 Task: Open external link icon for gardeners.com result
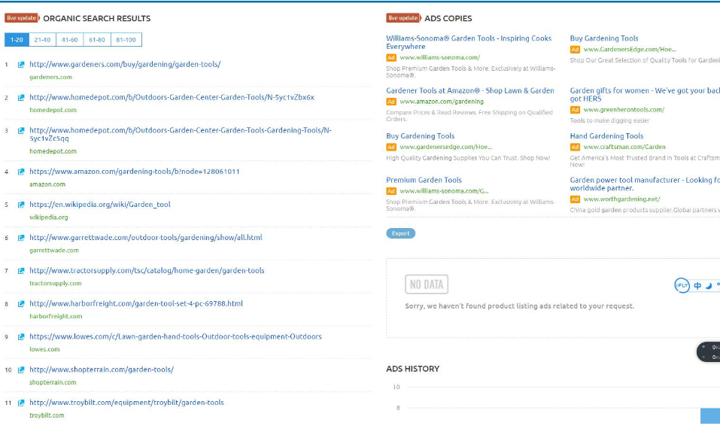coord(21,65)
